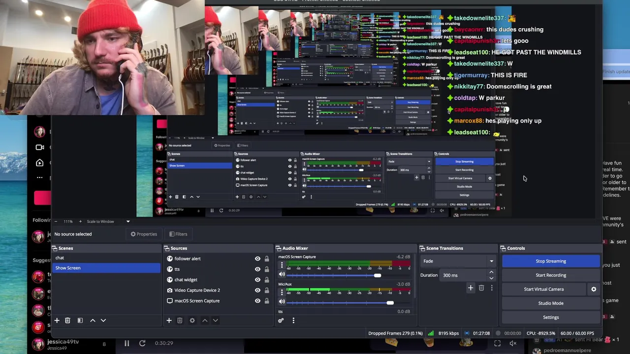
Task: Open the three-dots more menu in browser sidebar
Action: click(40, 177)
